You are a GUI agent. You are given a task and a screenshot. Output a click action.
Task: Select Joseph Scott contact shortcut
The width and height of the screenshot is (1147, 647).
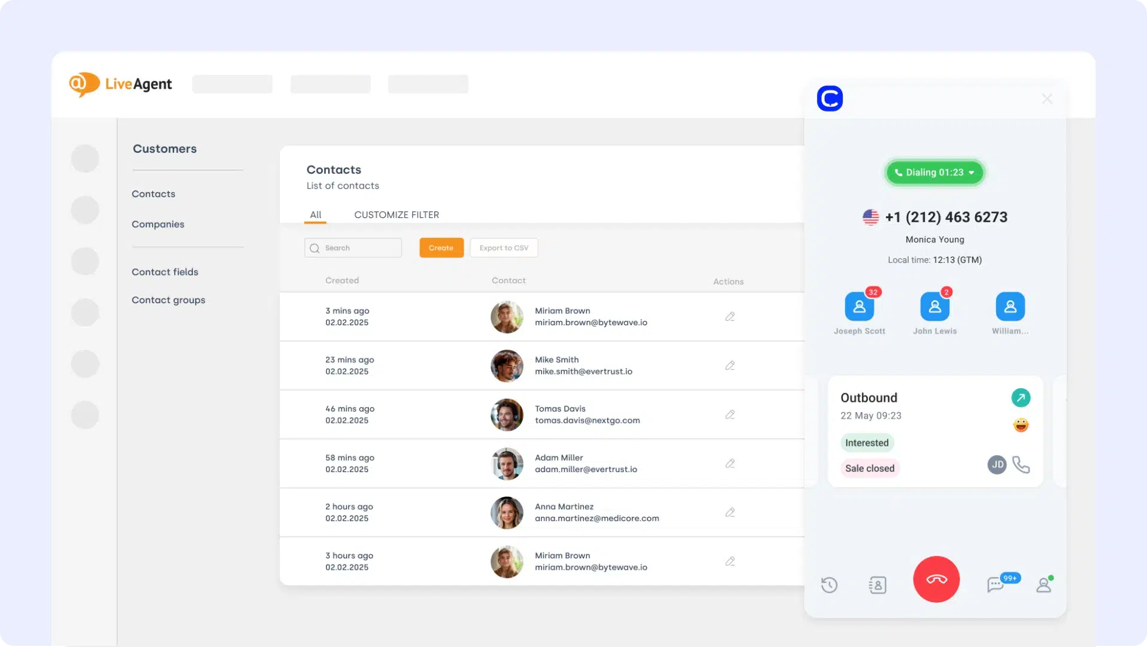[x=859, y=307]
